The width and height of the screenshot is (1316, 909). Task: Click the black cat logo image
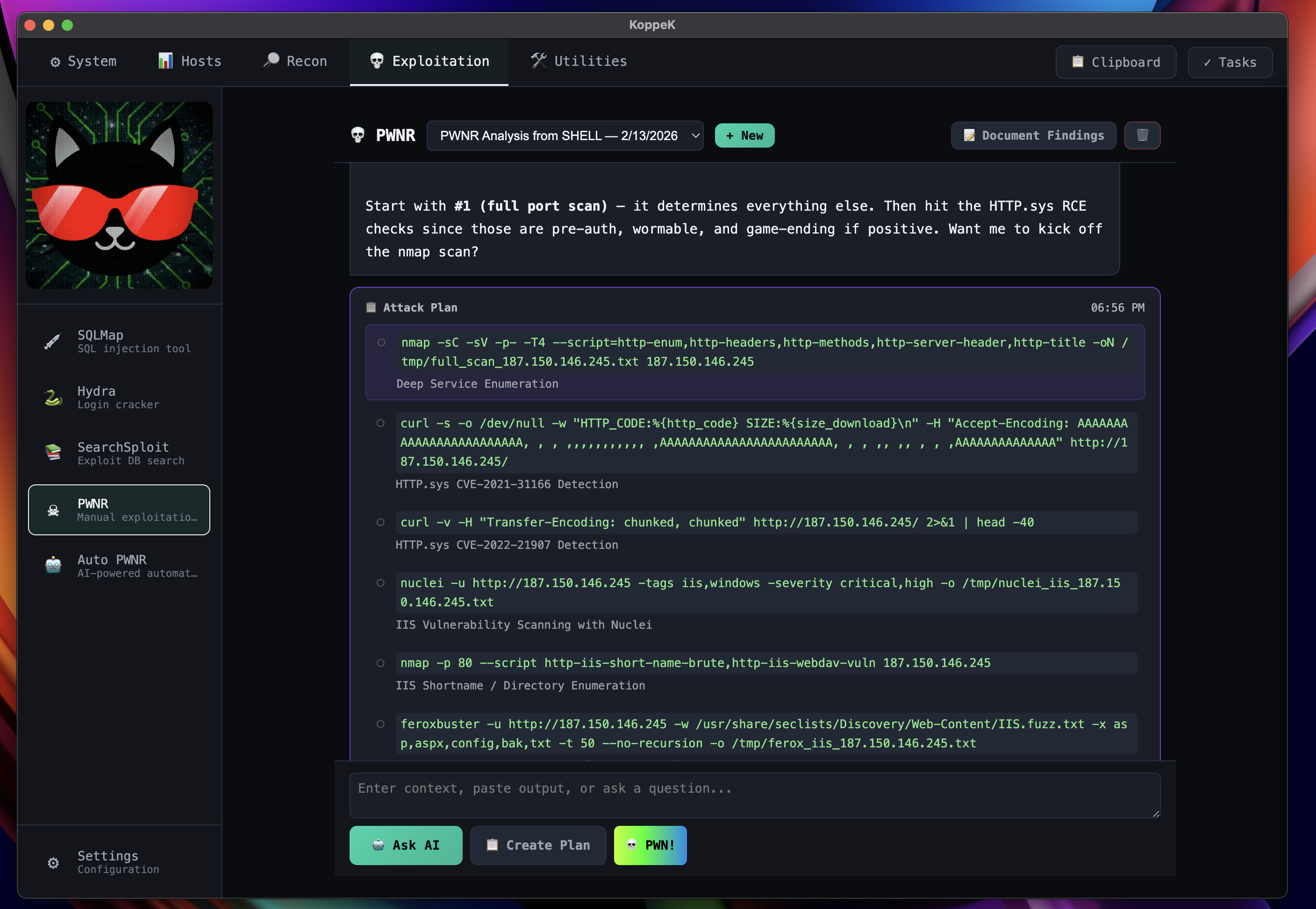pyautogui.click(x=119, y=195)
